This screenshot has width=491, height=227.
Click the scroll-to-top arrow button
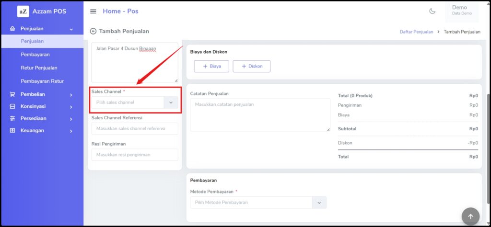470,216
